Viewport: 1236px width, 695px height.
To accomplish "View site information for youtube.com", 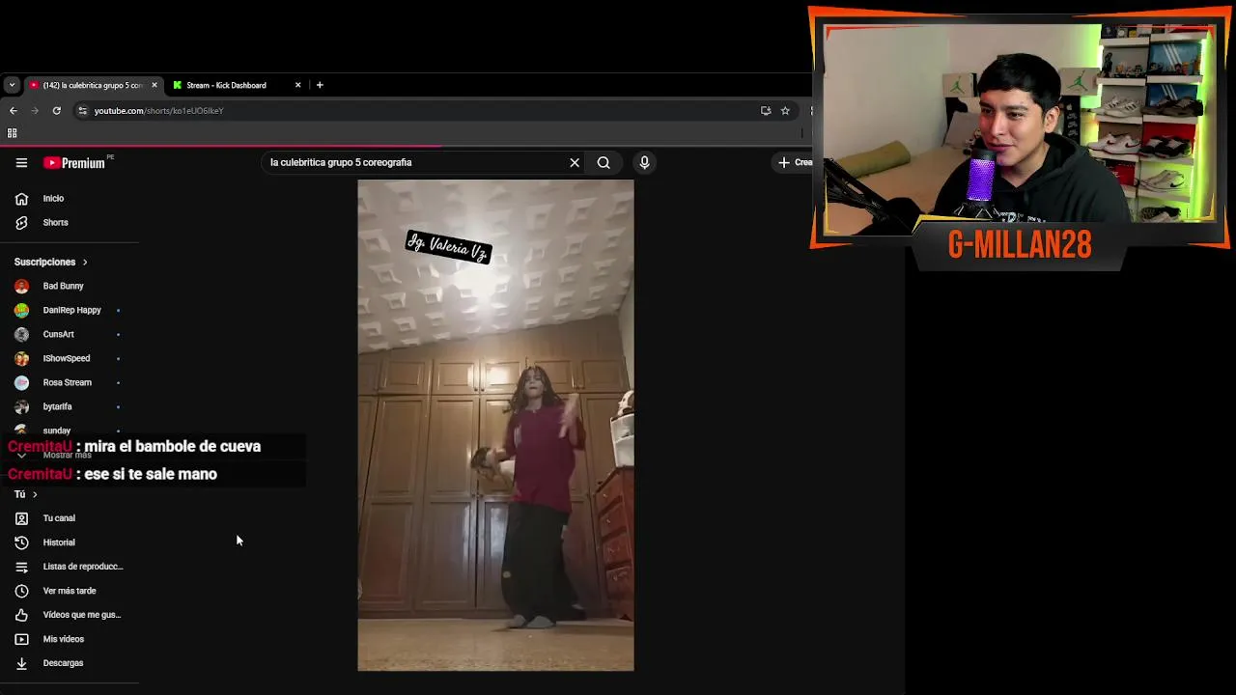I will tap(82, 111).
